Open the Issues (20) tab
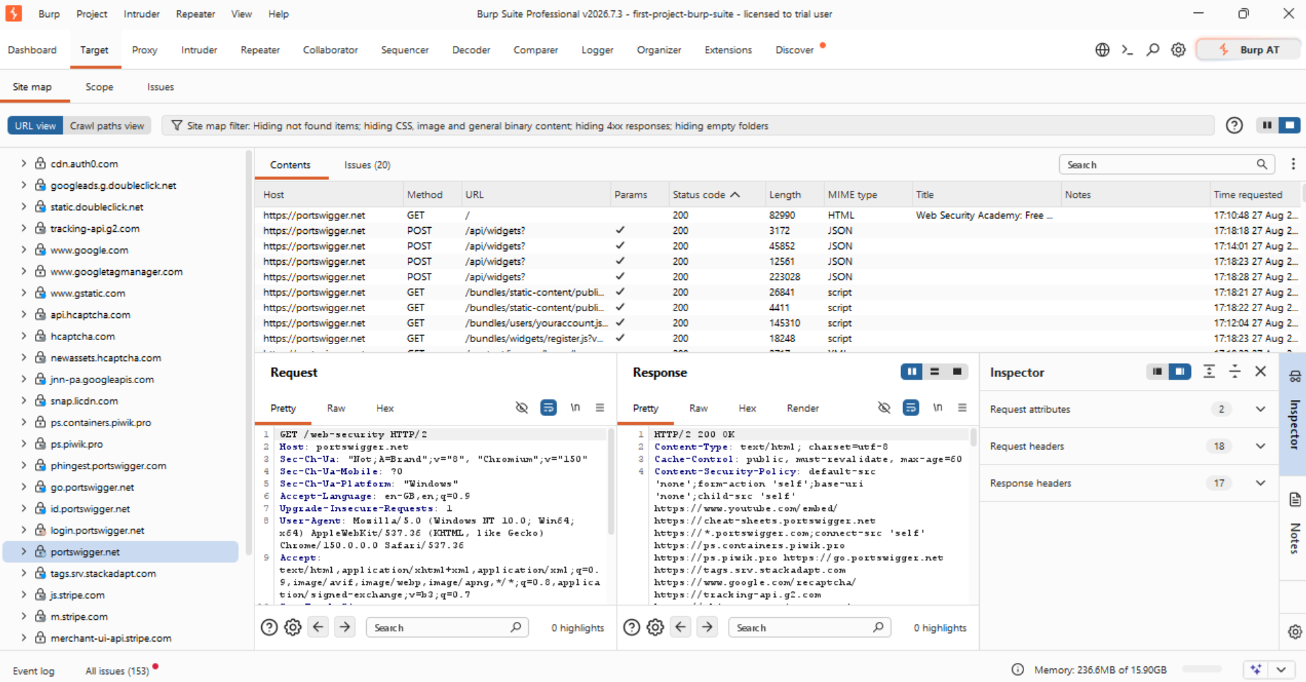This screenshot has width=1306, height=682. coord(367,165)
